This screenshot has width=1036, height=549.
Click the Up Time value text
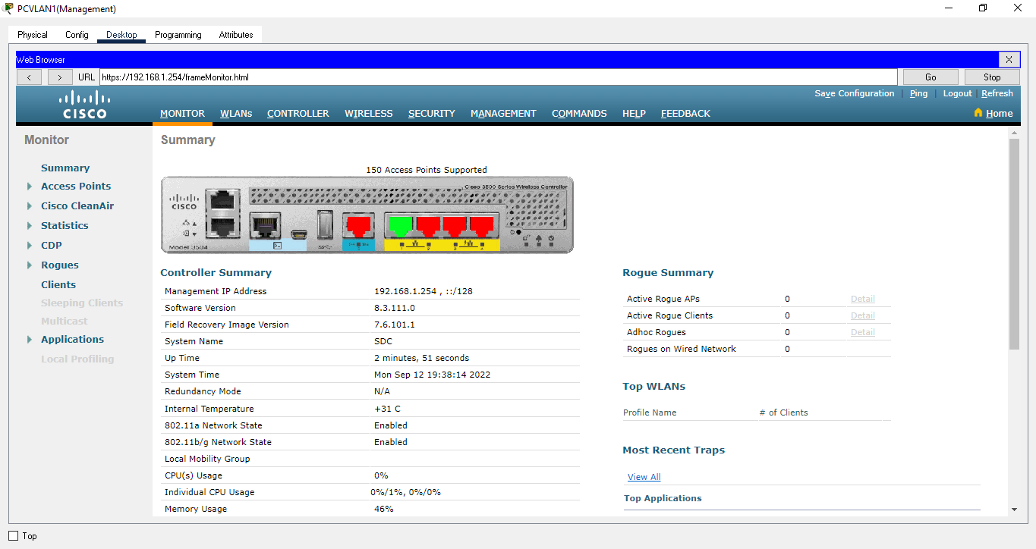[421, 358]
